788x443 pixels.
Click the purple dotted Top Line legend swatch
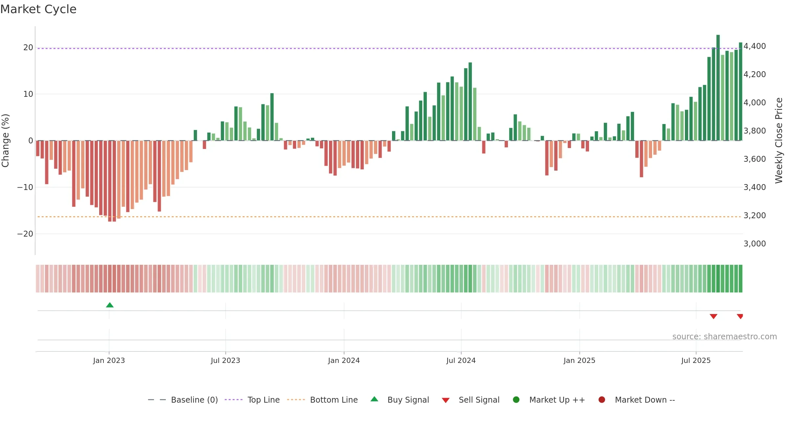(233, 400)
